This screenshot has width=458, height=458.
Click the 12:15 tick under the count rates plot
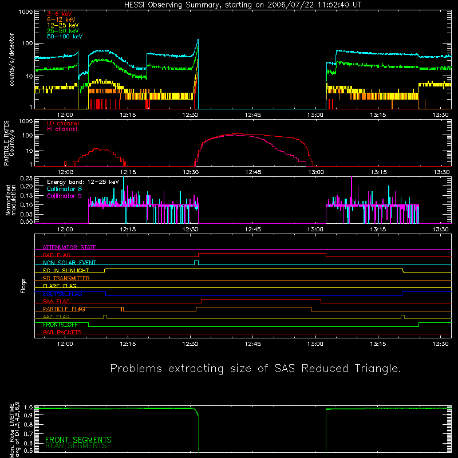point(128,115)
